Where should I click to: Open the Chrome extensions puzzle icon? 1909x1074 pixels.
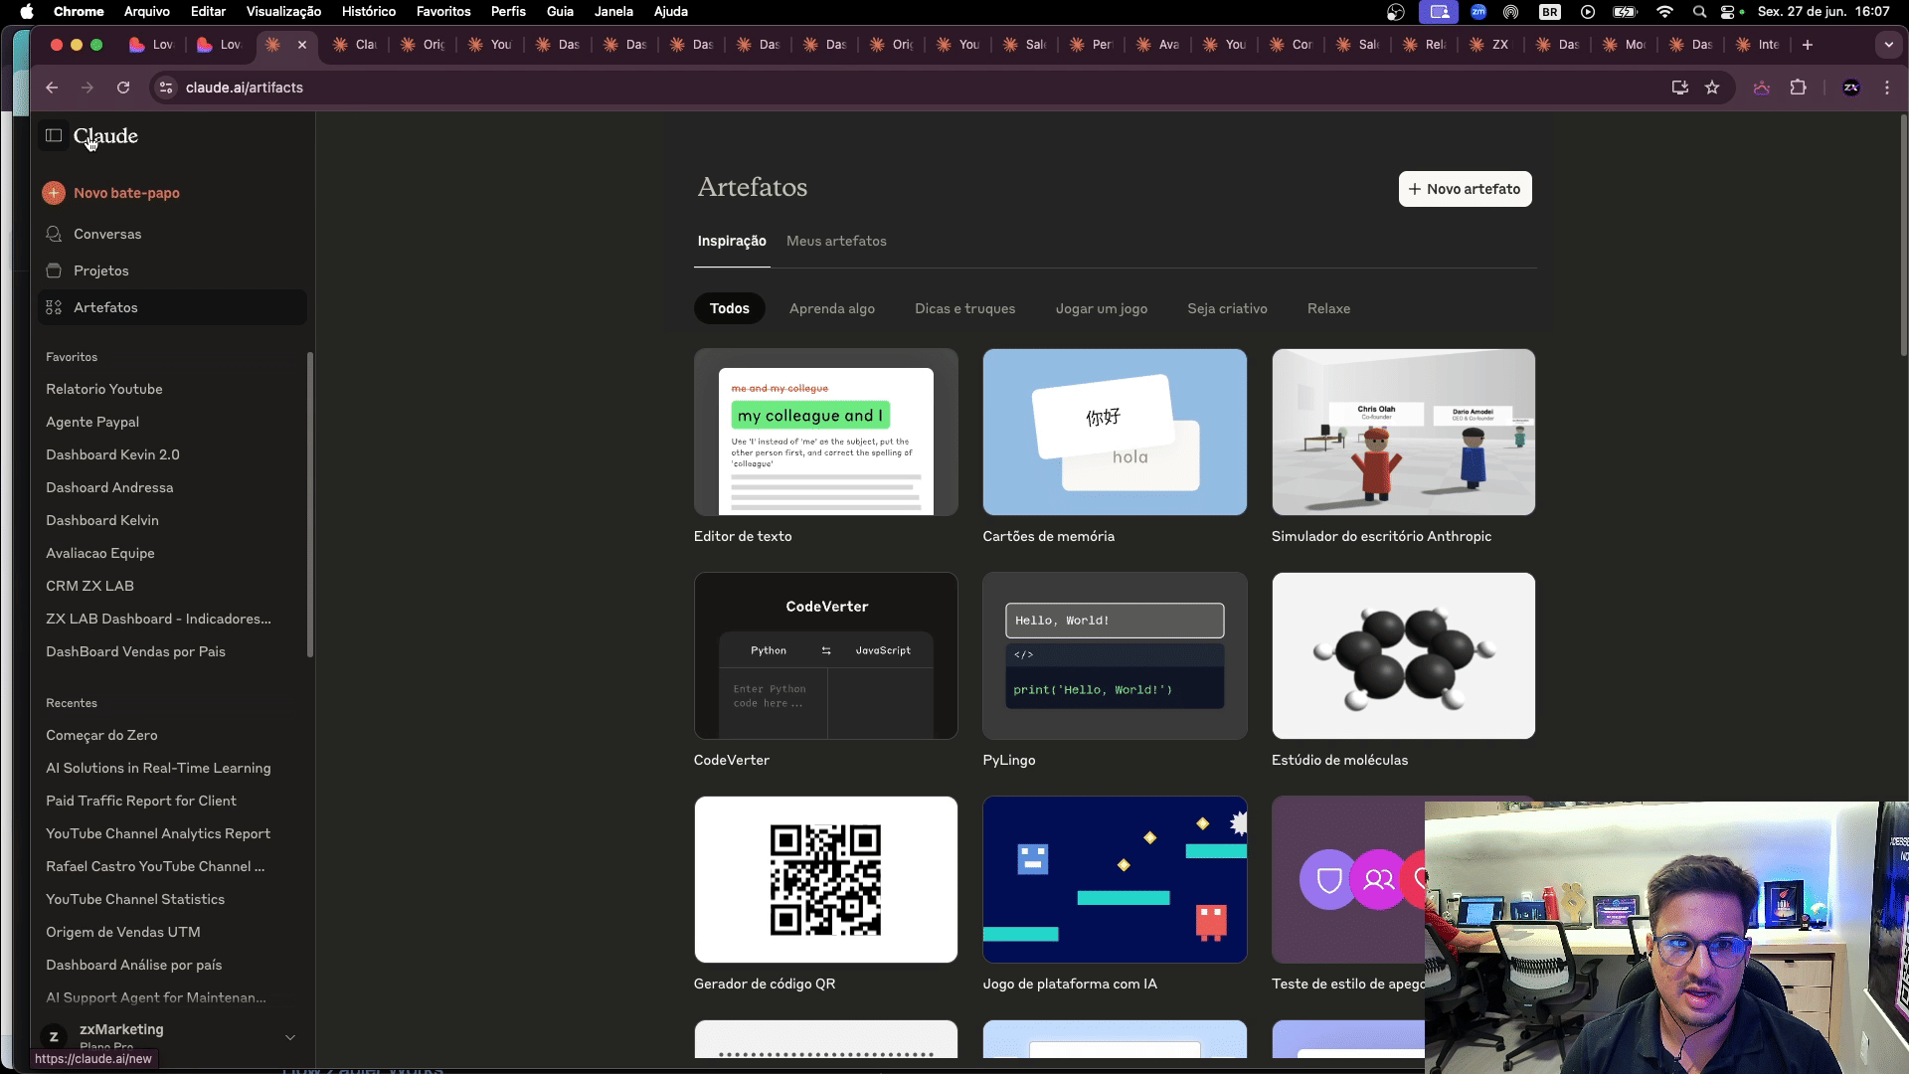(1798, 88)
